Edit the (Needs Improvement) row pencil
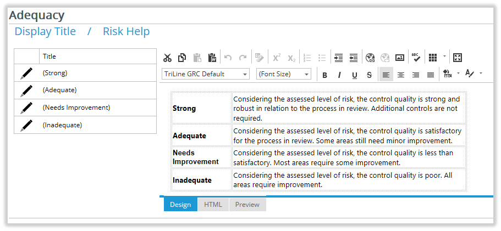501x231 pixels. click(26, 108)
